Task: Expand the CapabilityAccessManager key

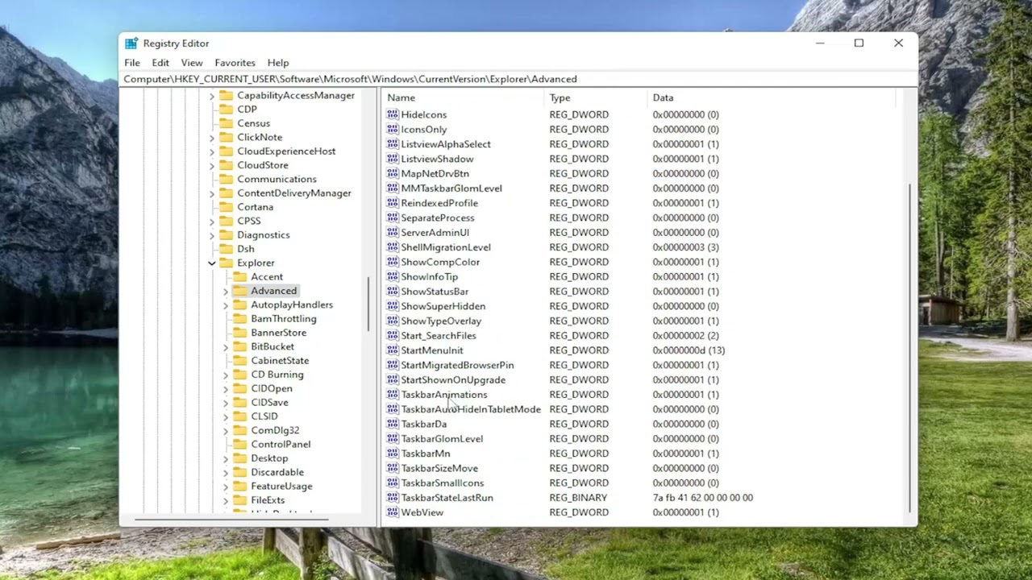Action: 212,96
